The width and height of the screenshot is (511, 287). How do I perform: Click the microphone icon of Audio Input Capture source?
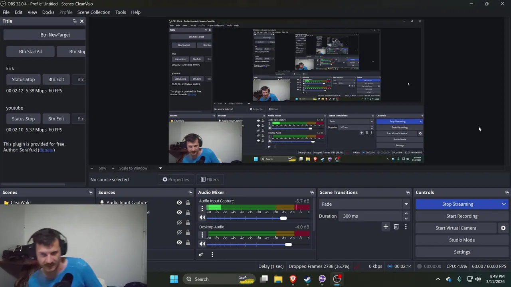[102, 202]
